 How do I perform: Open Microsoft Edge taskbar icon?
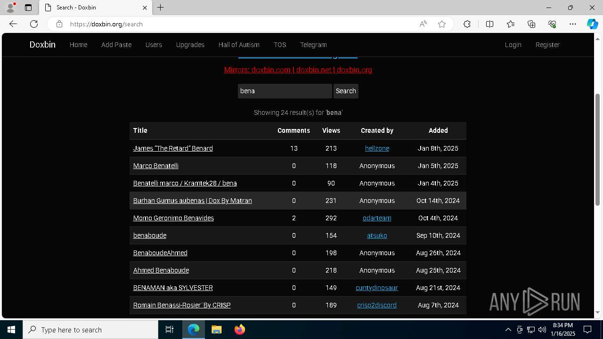tap(194, 330)
